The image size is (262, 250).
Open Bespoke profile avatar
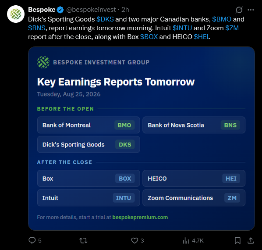[x=16, y=14]
